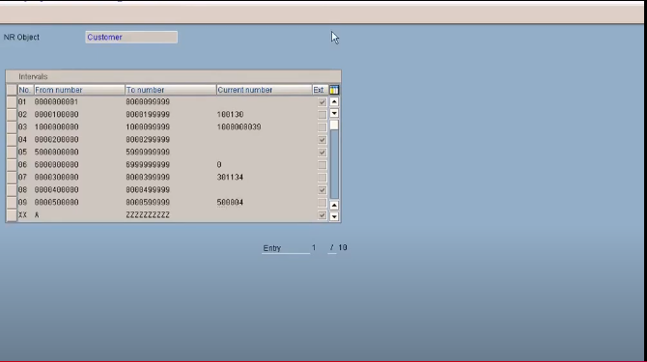This screenshot has height=362, width=647.
Task: Click the bottom scroll-down arrow near row XX
Action: pos(334,216)
